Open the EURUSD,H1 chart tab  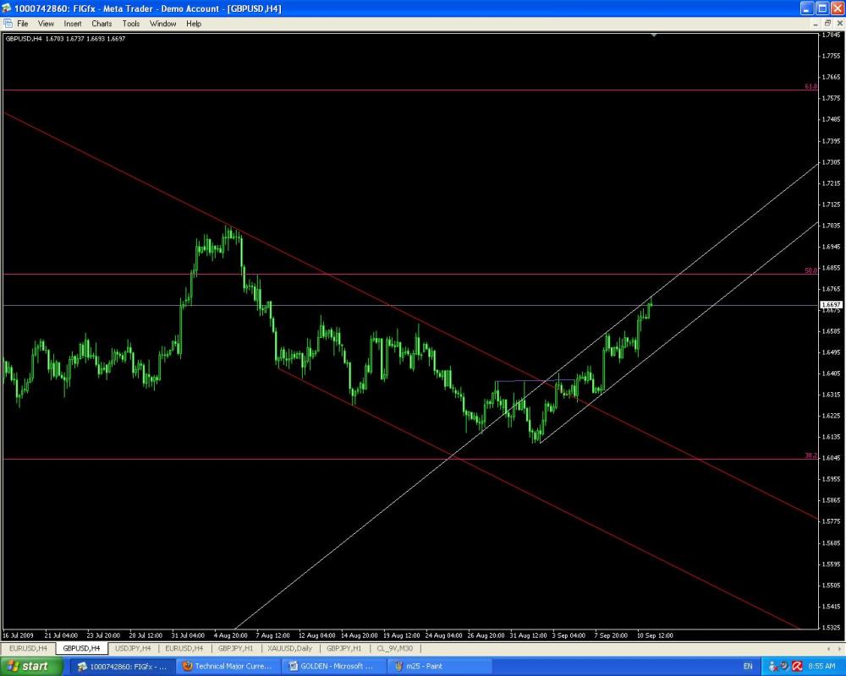coord(184,648)
